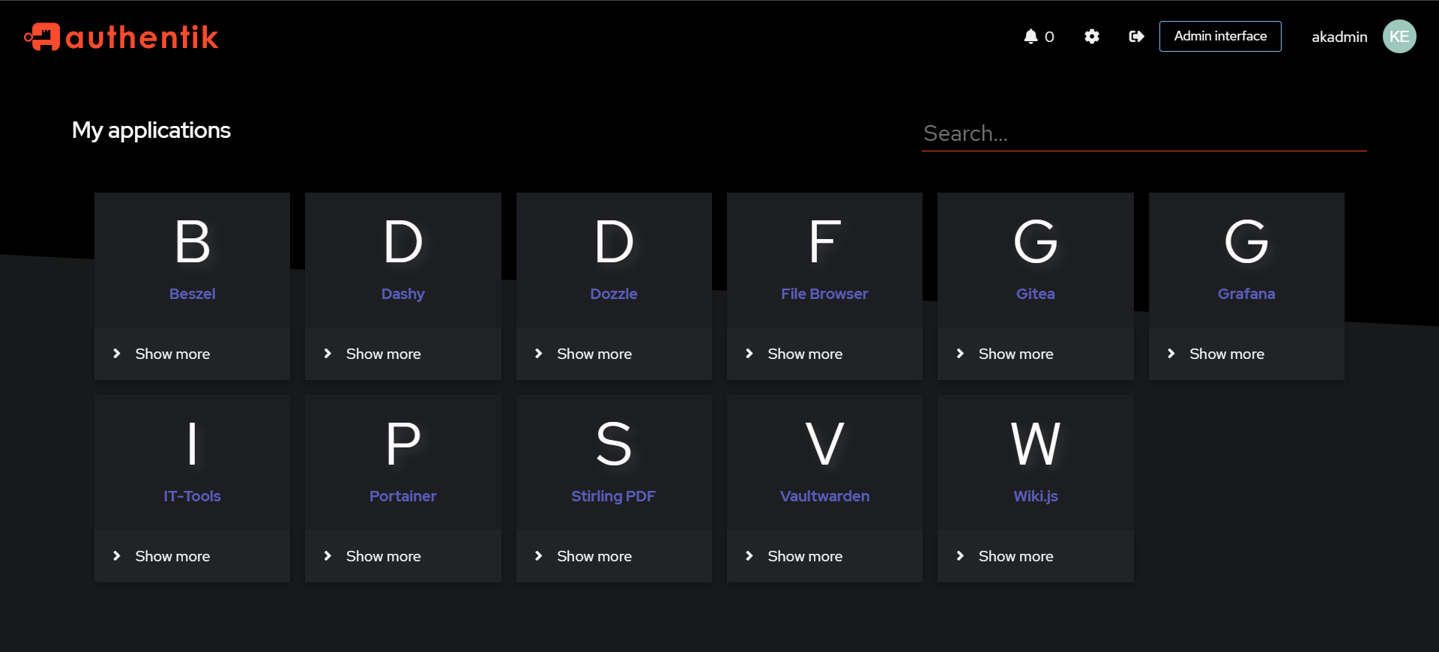Image resolution: width=1439 pixels, height=652 pixels.
Task: Expand Show more under Wiki.js
Action: pyautogui.click(x=1036, y=556)
